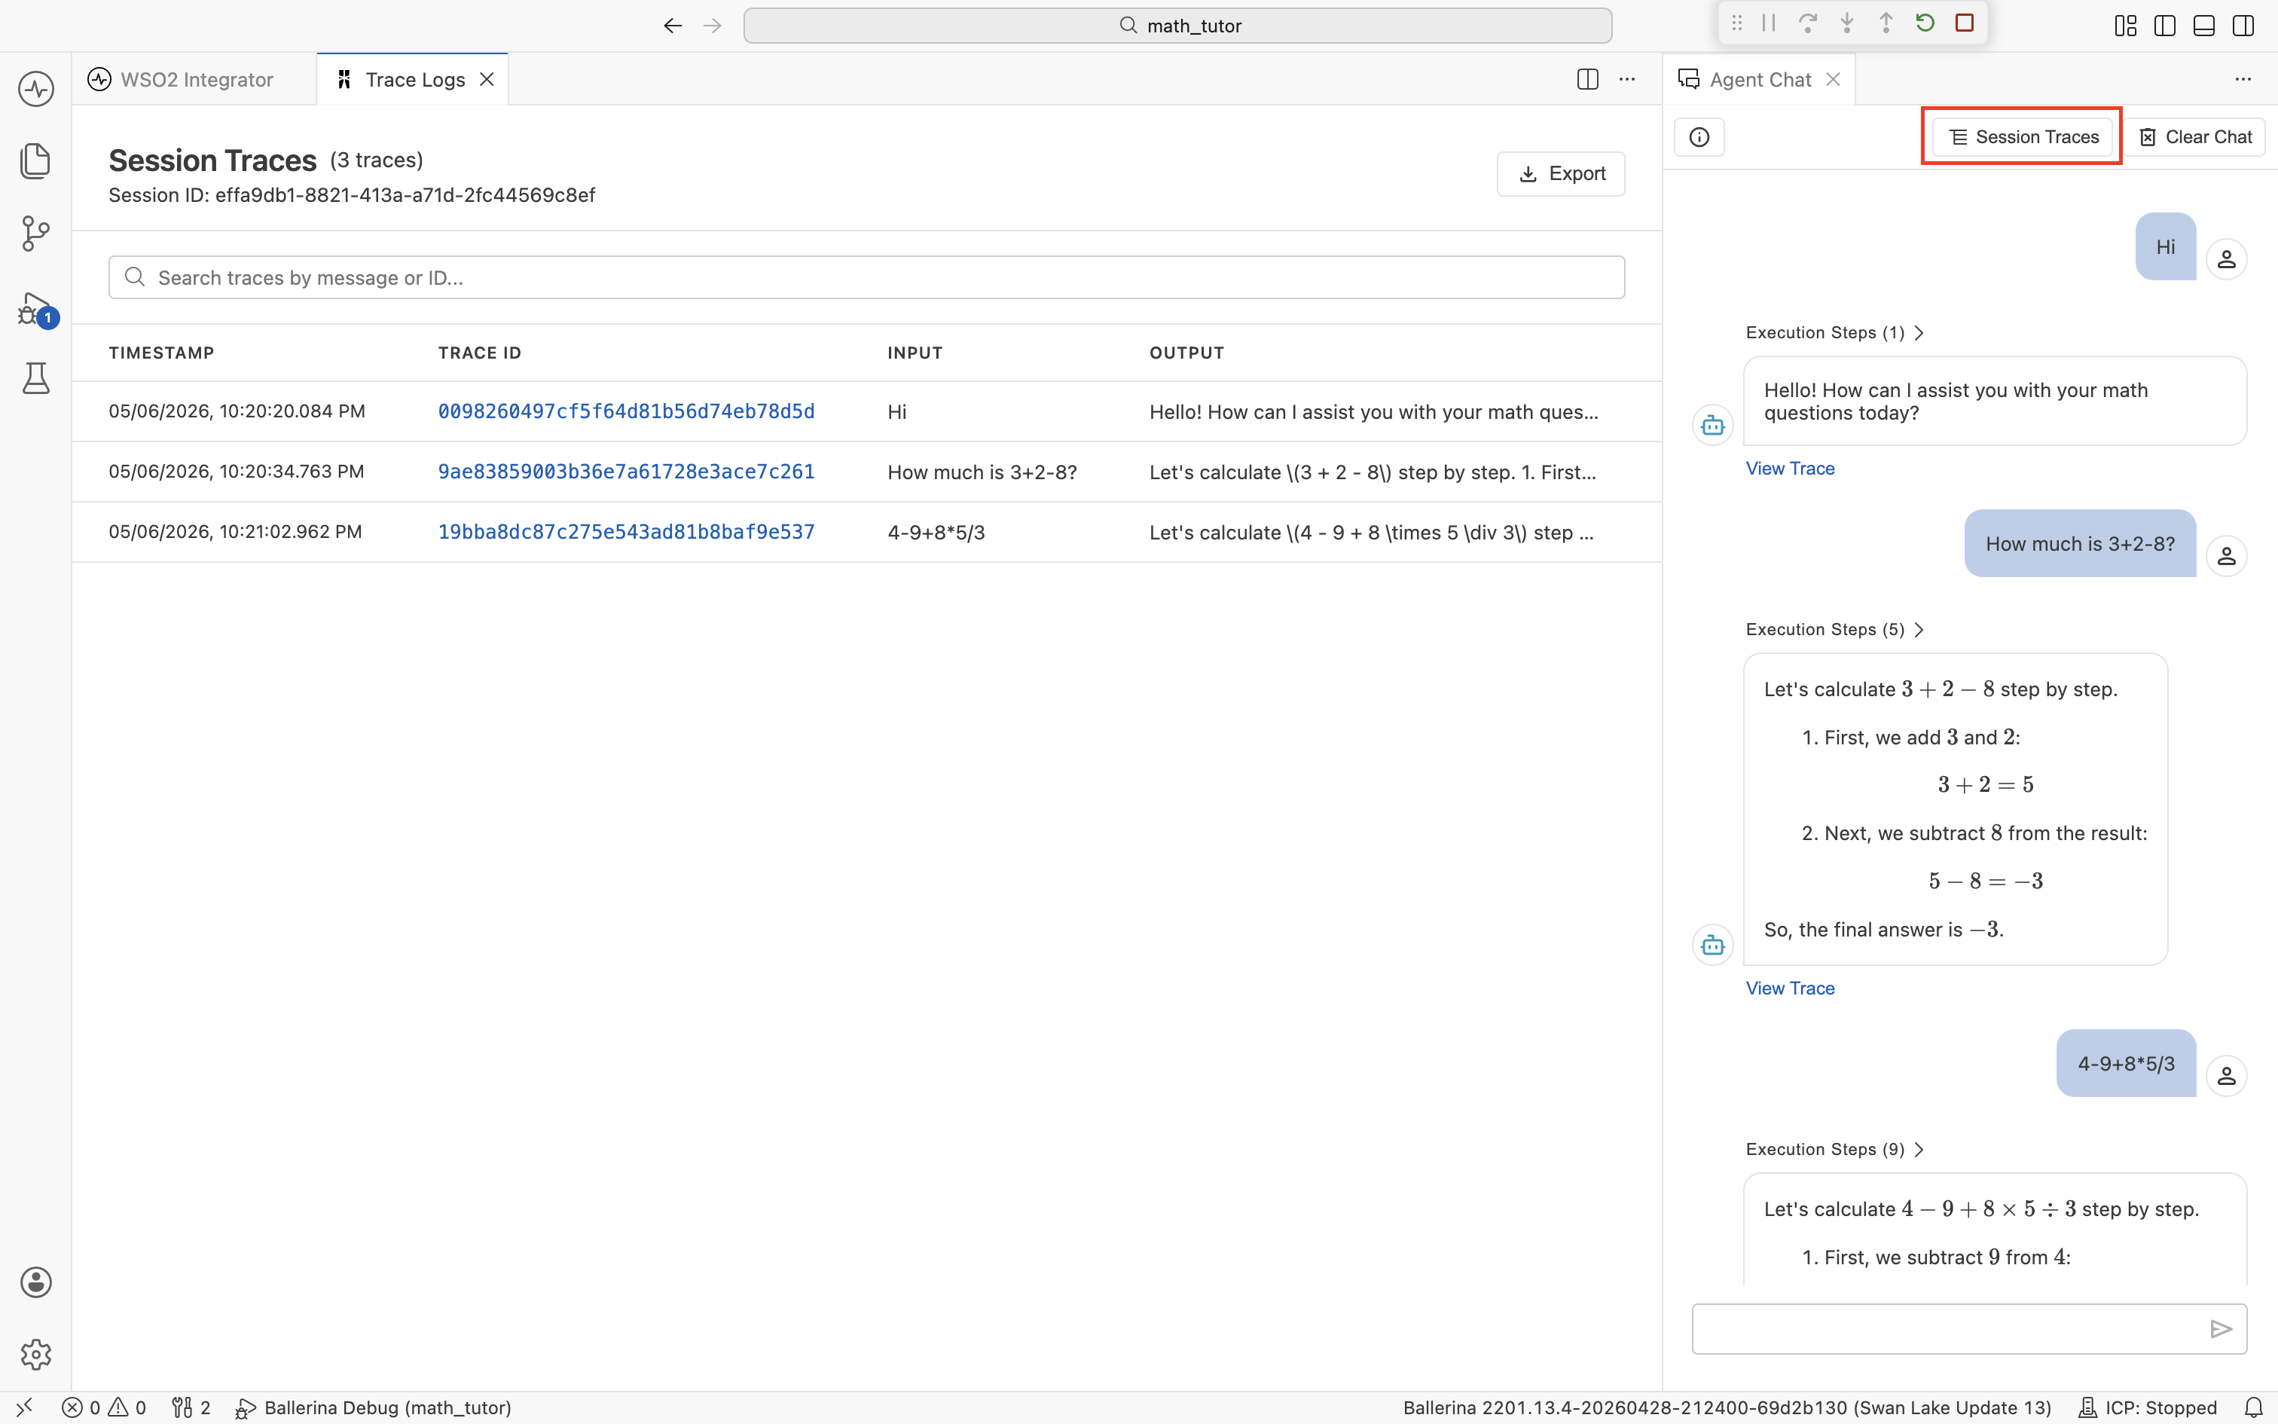Step into in the debug toolbar
The width and height of the screenshot is (2278, 1424).
click(1847, 23)
